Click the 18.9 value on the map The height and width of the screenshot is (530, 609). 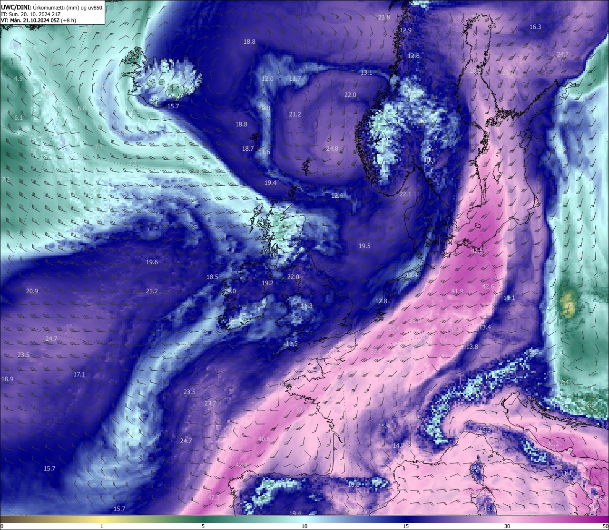[7, 379]
